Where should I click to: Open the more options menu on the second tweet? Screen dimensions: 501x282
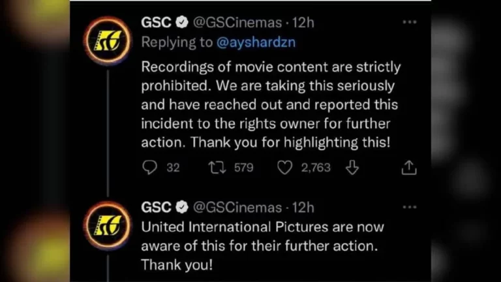pyautogui.click(x=409, y=208)
